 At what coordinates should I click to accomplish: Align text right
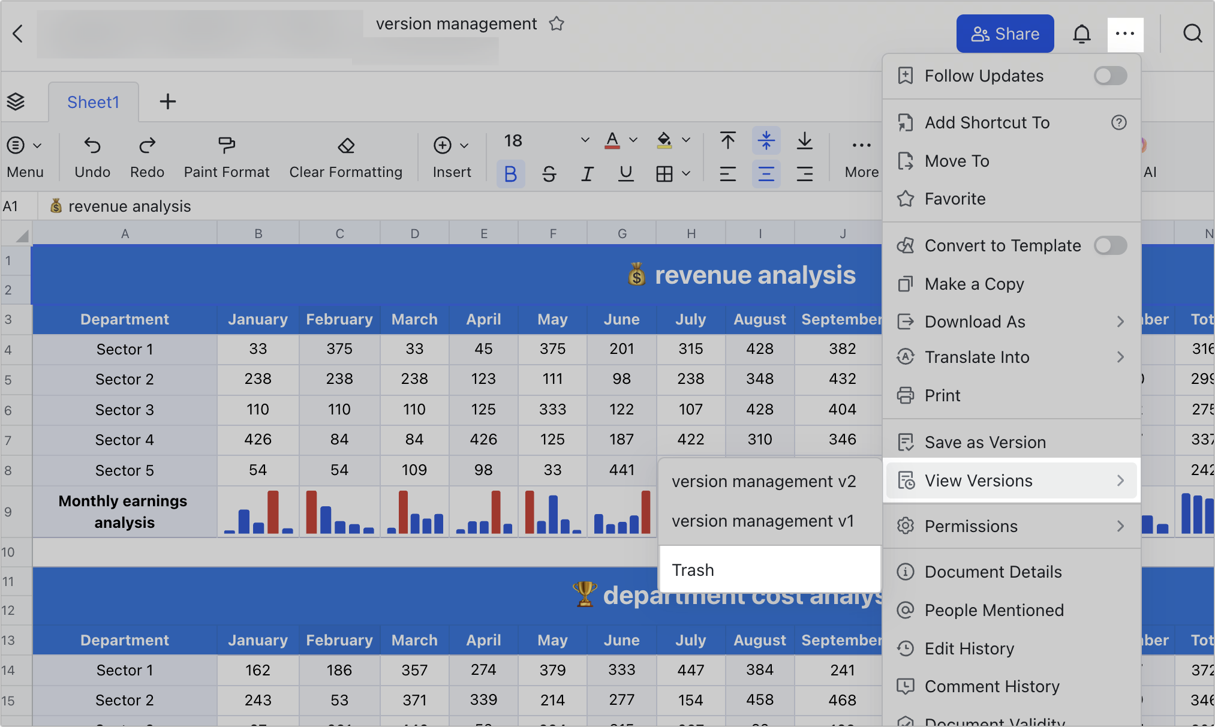click(805, 174)
